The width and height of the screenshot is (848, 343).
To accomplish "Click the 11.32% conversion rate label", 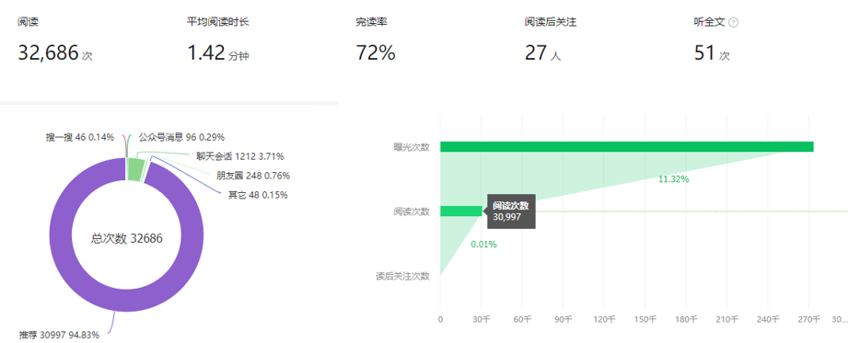I will 673,180.
